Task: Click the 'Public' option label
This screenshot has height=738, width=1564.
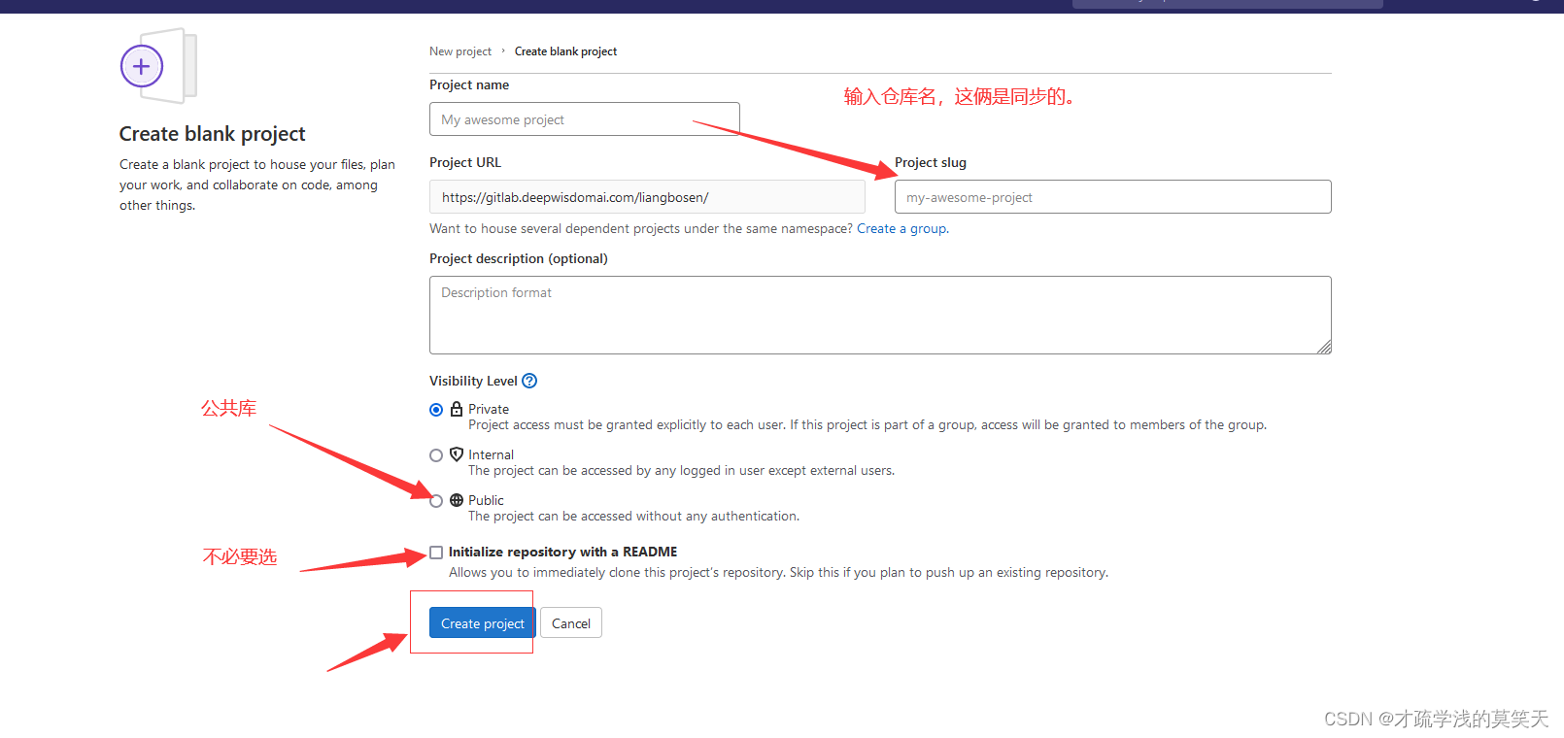Action: pyautogui.click(x=486, y=500)
